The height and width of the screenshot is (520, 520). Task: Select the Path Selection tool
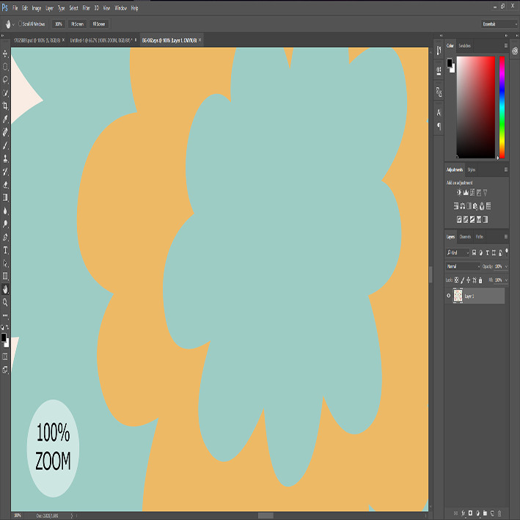click(x=5, y=263)
